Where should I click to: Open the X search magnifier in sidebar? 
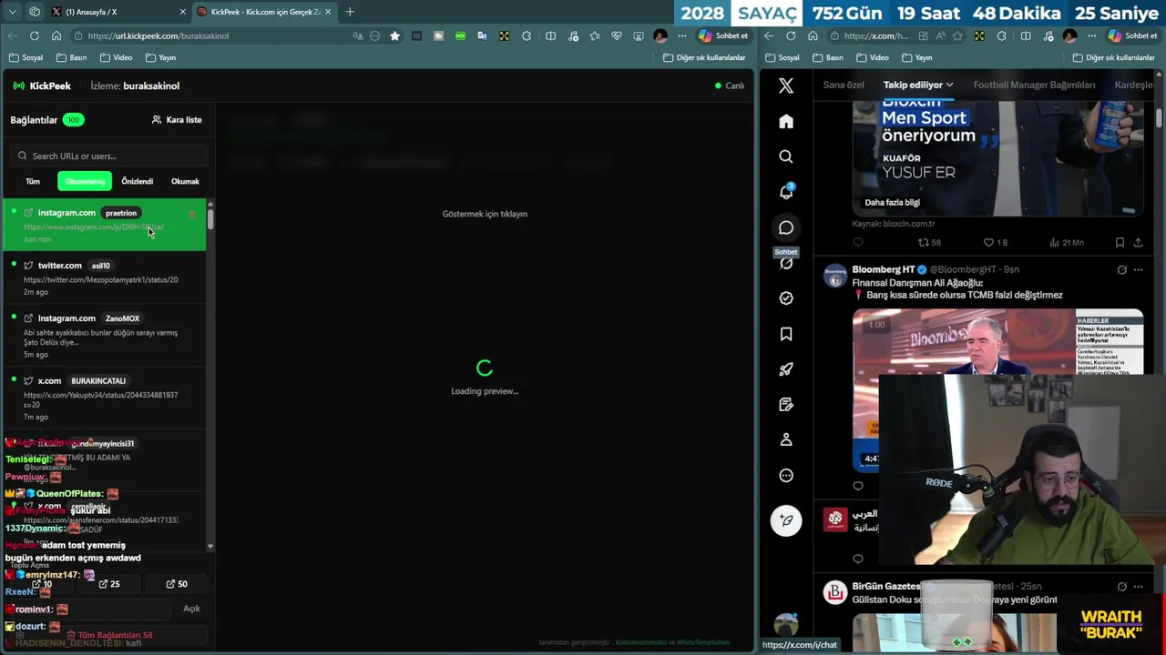point(786,156)
